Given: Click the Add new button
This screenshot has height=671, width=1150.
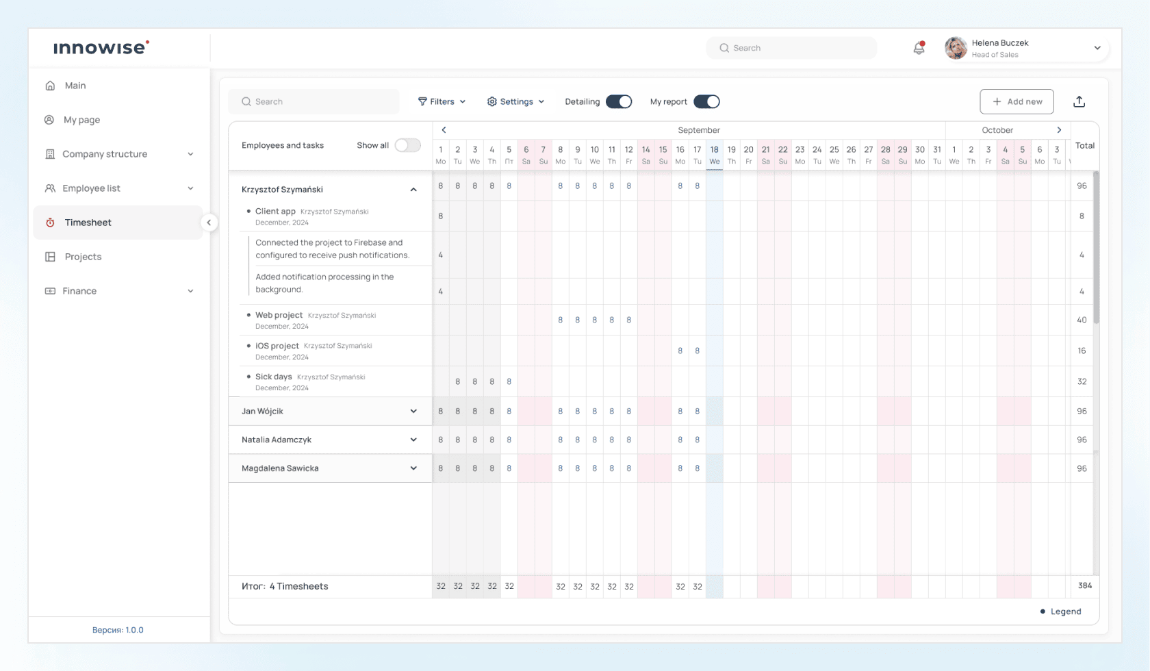Looking at the screenshot, I should click(x=1017, y=101).
